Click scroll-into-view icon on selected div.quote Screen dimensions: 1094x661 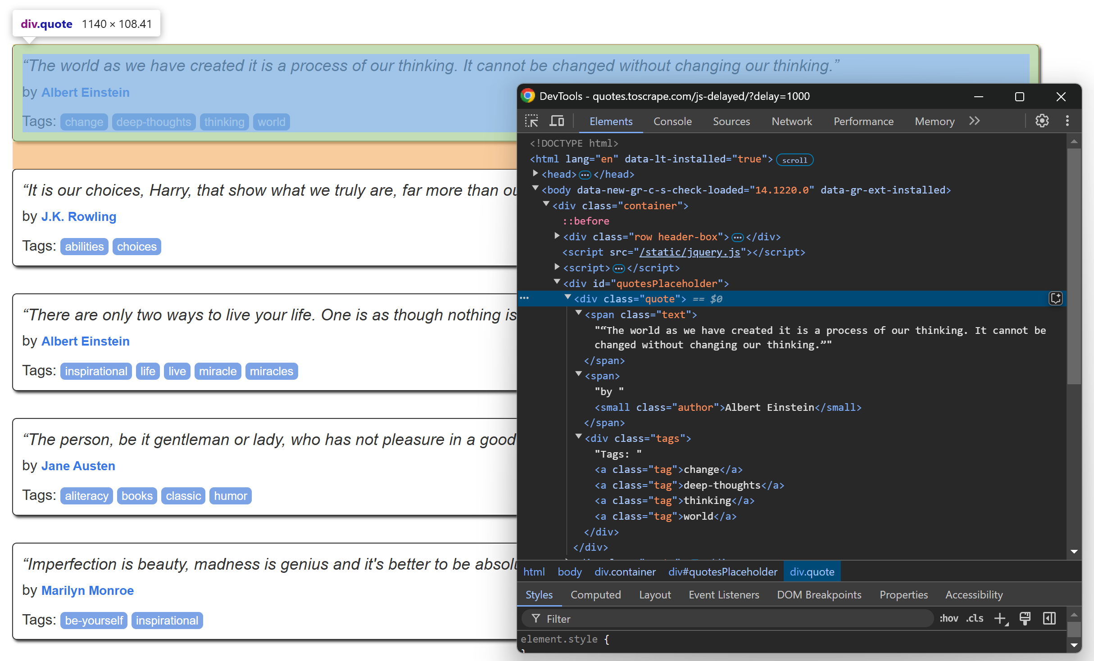tap(1055, 298)
